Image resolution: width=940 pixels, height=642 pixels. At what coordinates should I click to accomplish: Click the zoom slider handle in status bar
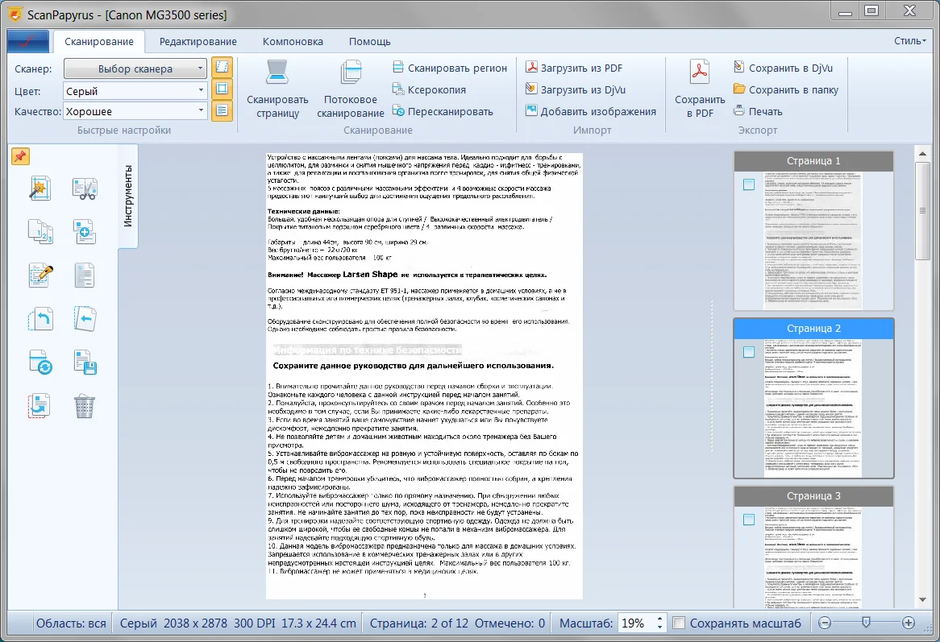pyautogui.click(x=866, y=623)
